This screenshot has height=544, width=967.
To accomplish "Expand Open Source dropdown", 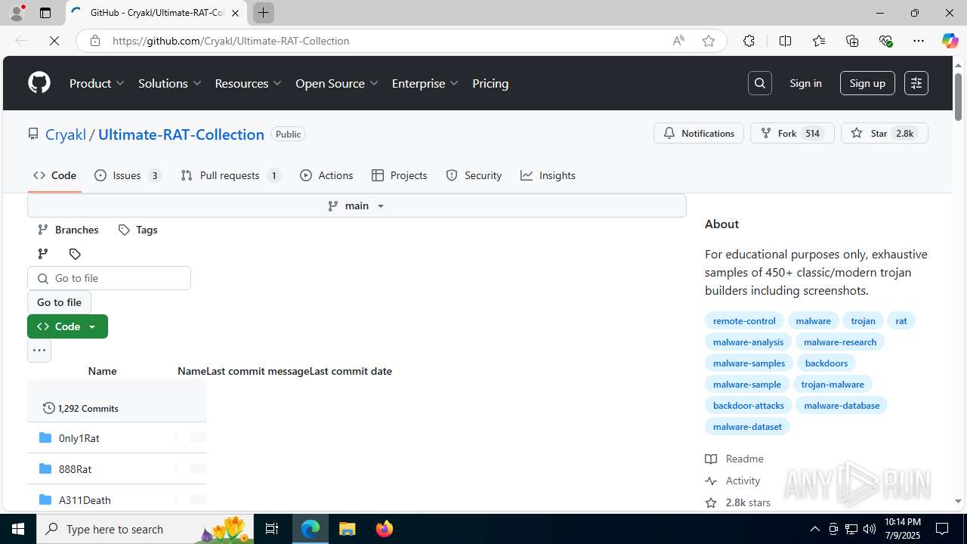I will coord(337,83).
